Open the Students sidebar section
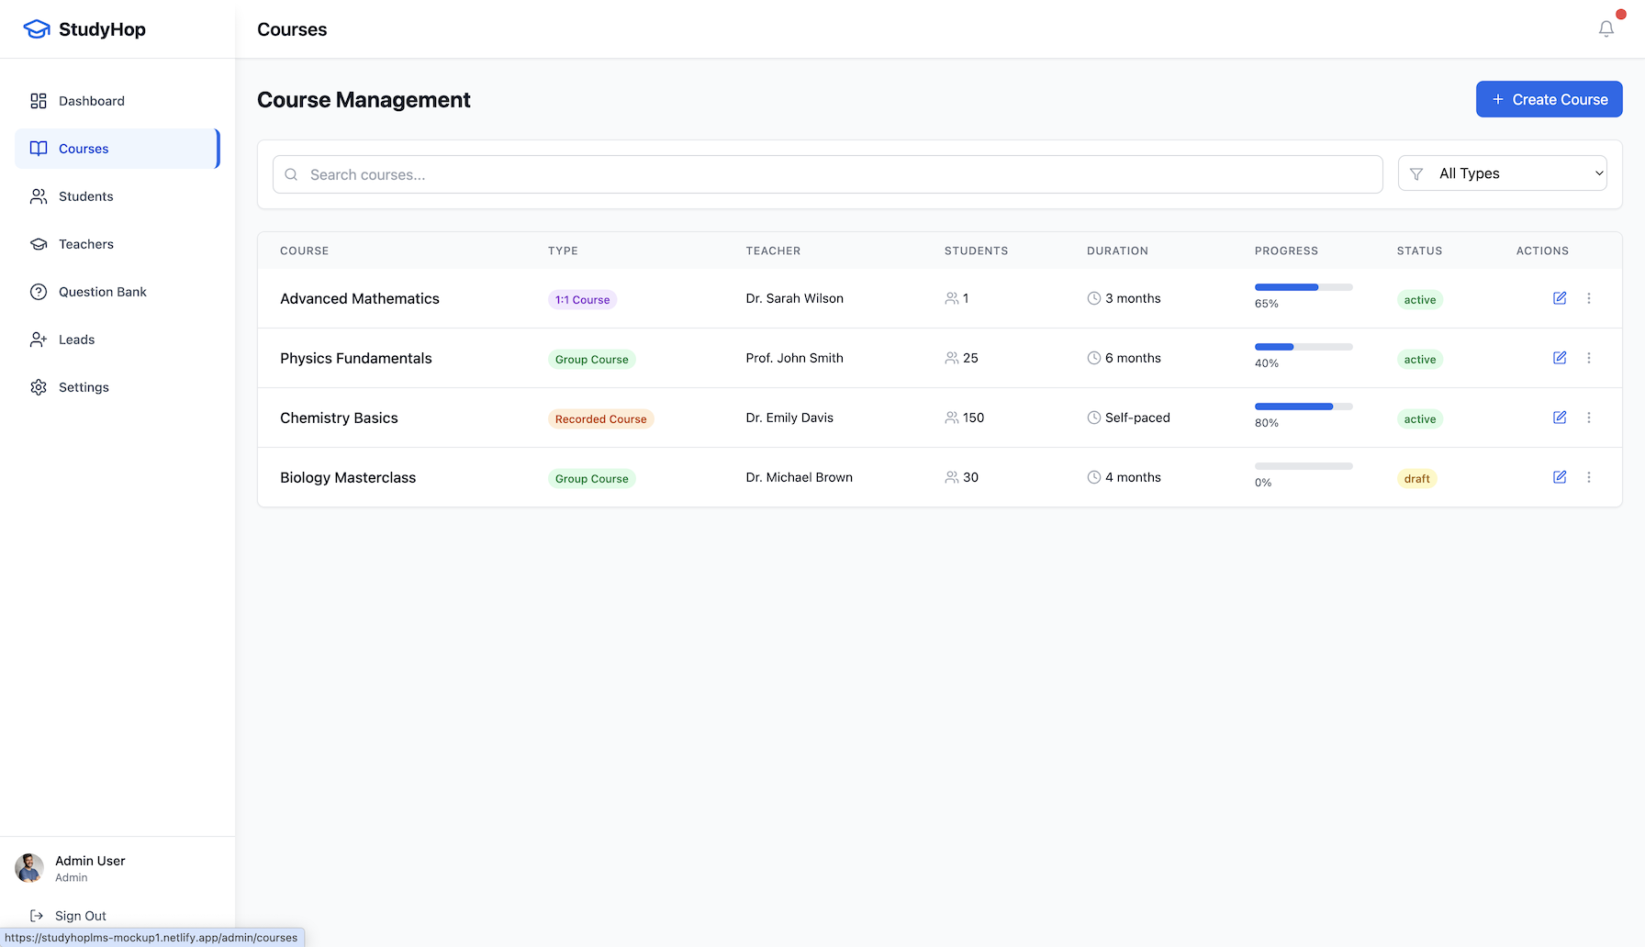 (85, 196)
